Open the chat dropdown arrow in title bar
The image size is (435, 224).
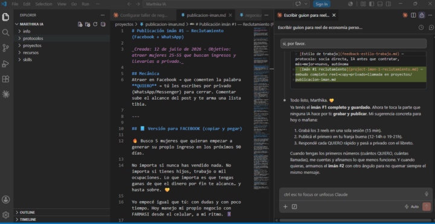click(x=306, y=4)
